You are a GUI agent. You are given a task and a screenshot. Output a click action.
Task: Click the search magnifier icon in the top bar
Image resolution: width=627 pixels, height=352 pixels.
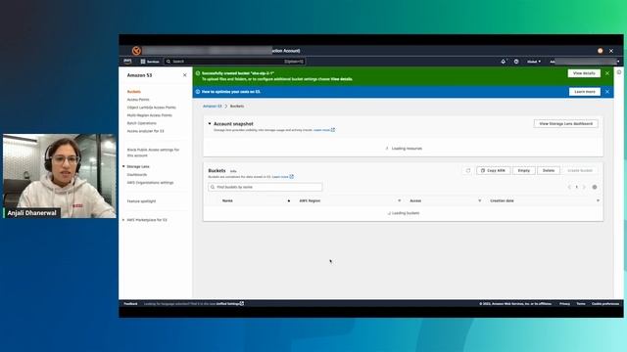click(x=169, y=62)
